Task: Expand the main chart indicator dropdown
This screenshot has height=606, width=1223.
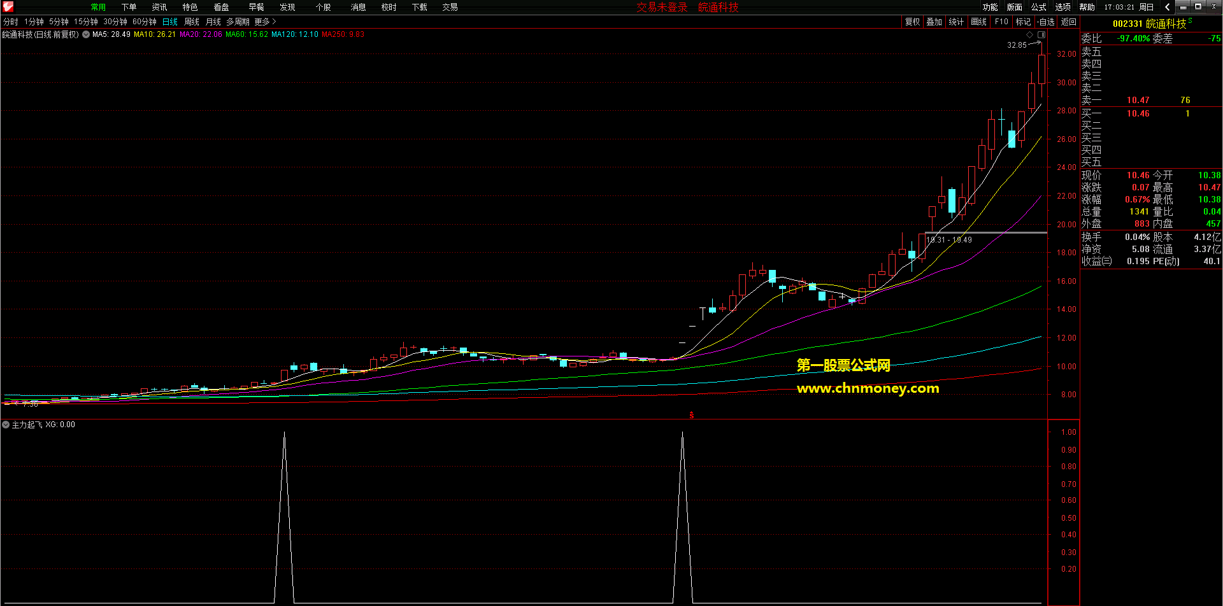Action: [86, 34]
